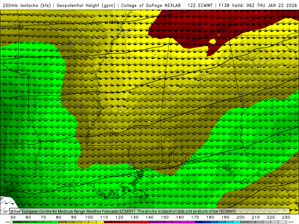The image size is (299, 224).
Task: Click the '90' value on the color scale
Action: (74, 217)
